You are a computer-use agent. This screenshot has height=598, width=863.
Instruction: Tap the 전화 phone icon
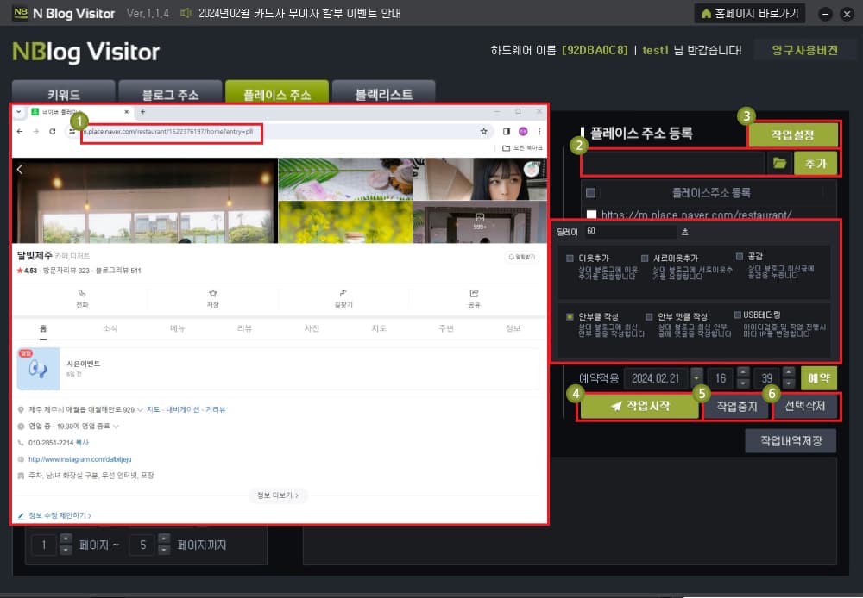[x=82, y=293]
